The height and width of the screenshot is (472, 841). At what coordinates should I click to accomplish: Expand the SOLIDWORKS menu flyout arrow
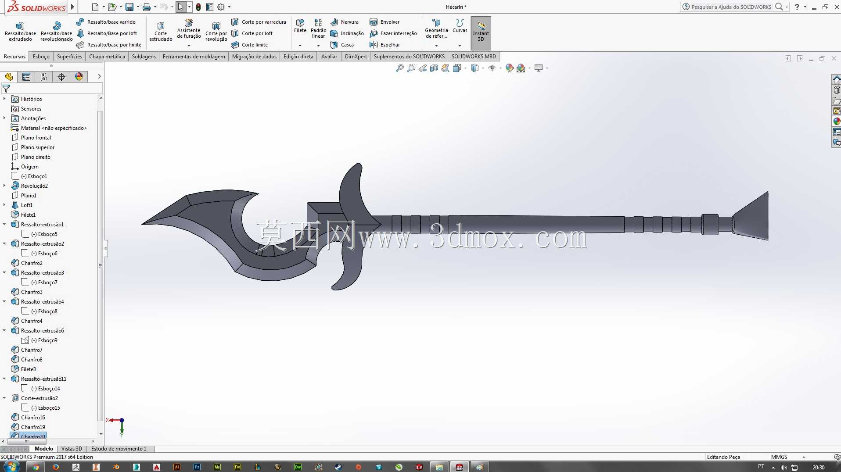[73, 7]
